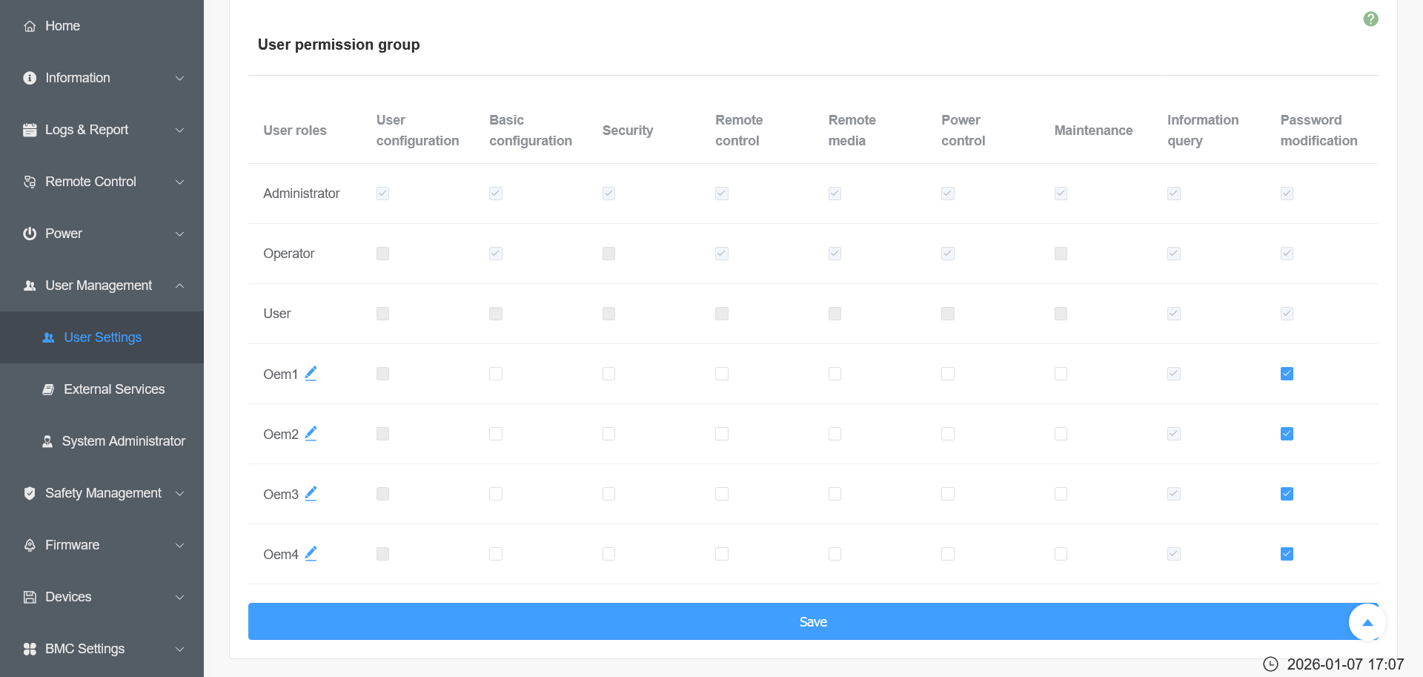The height and width of the screenshot is (677, 1423).
Task: Click the clock icon beside the timestamp
Action: coord(1270,664)
